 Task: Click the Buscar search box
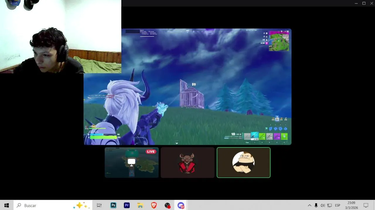(53, 205)
